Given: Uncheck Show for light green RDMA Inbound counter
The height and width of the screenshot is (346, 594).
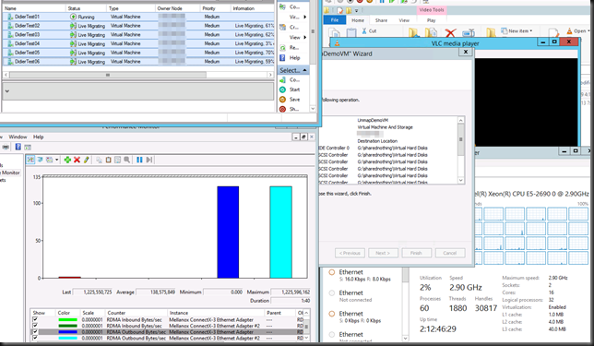Looking at the screenshot, I should [x=35, y=319].
